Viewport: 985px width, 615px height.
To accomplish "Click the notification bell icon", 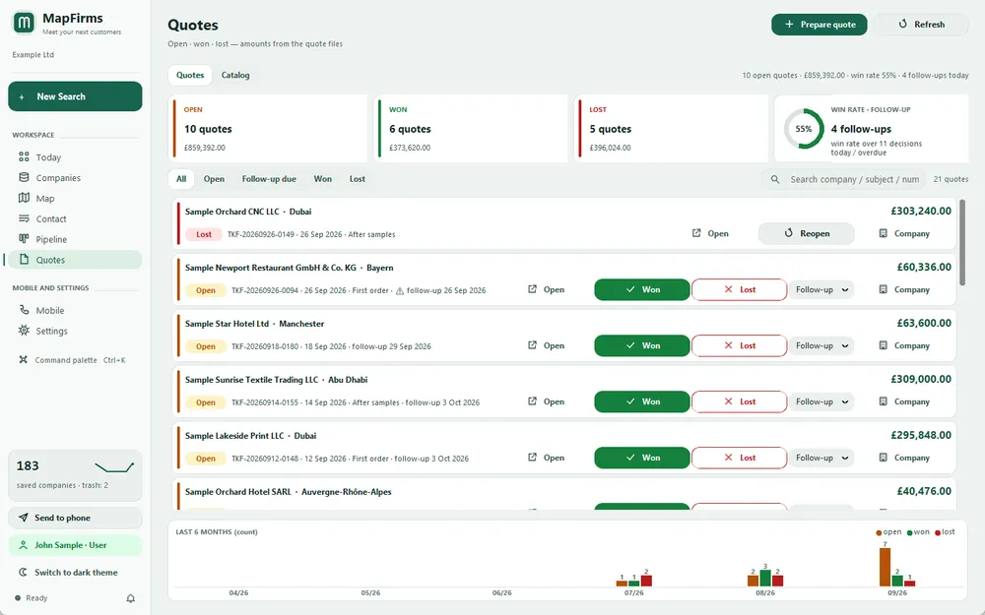I will coord(131,598).
